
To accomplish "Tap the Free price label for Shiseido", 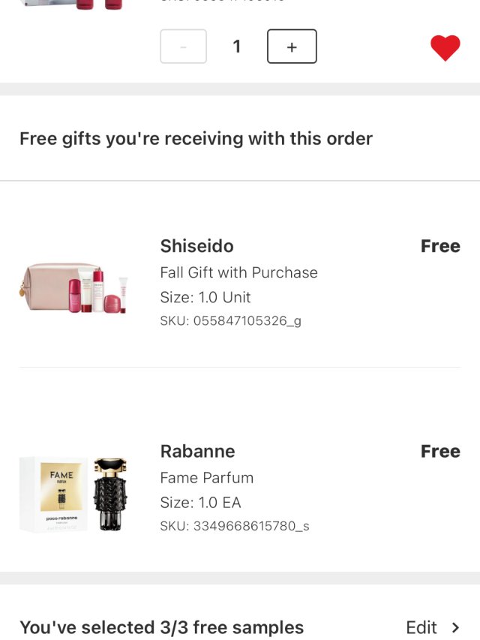I will 440,246.
